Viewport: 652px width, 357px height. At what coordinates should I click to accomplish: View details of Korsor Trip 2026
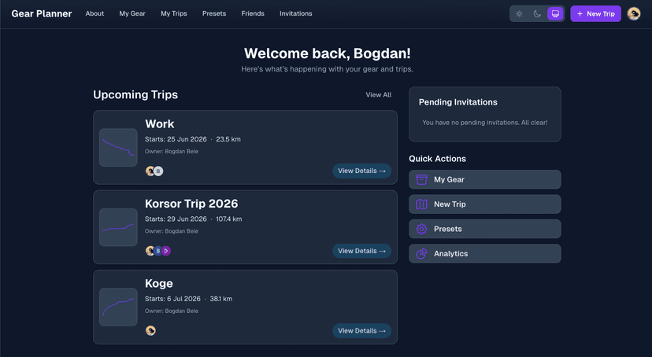(x=361, y=252)
